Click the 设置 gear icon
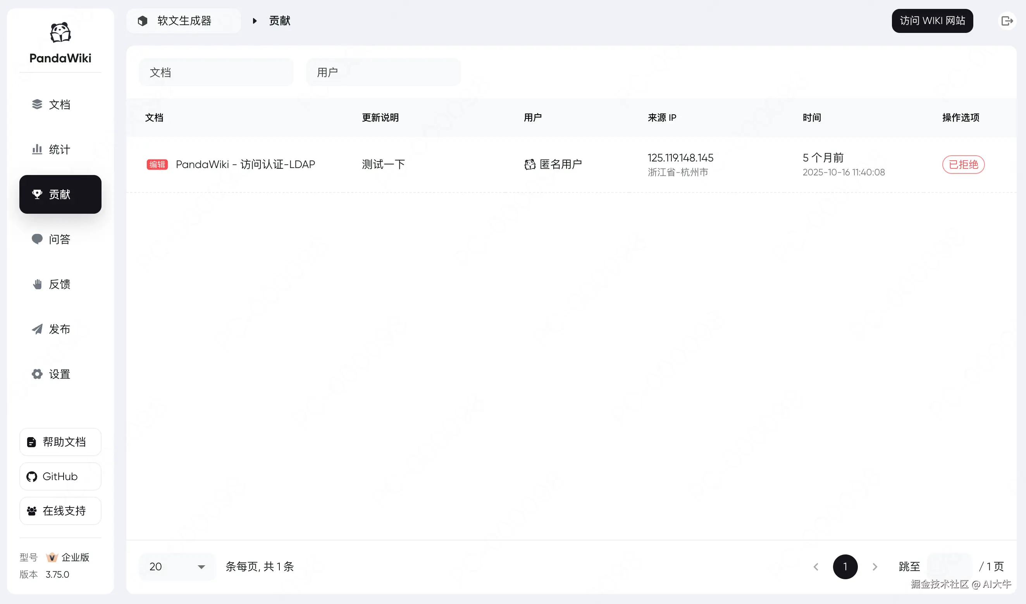Viewport: 1026px width, 604px height. point(37,374)
